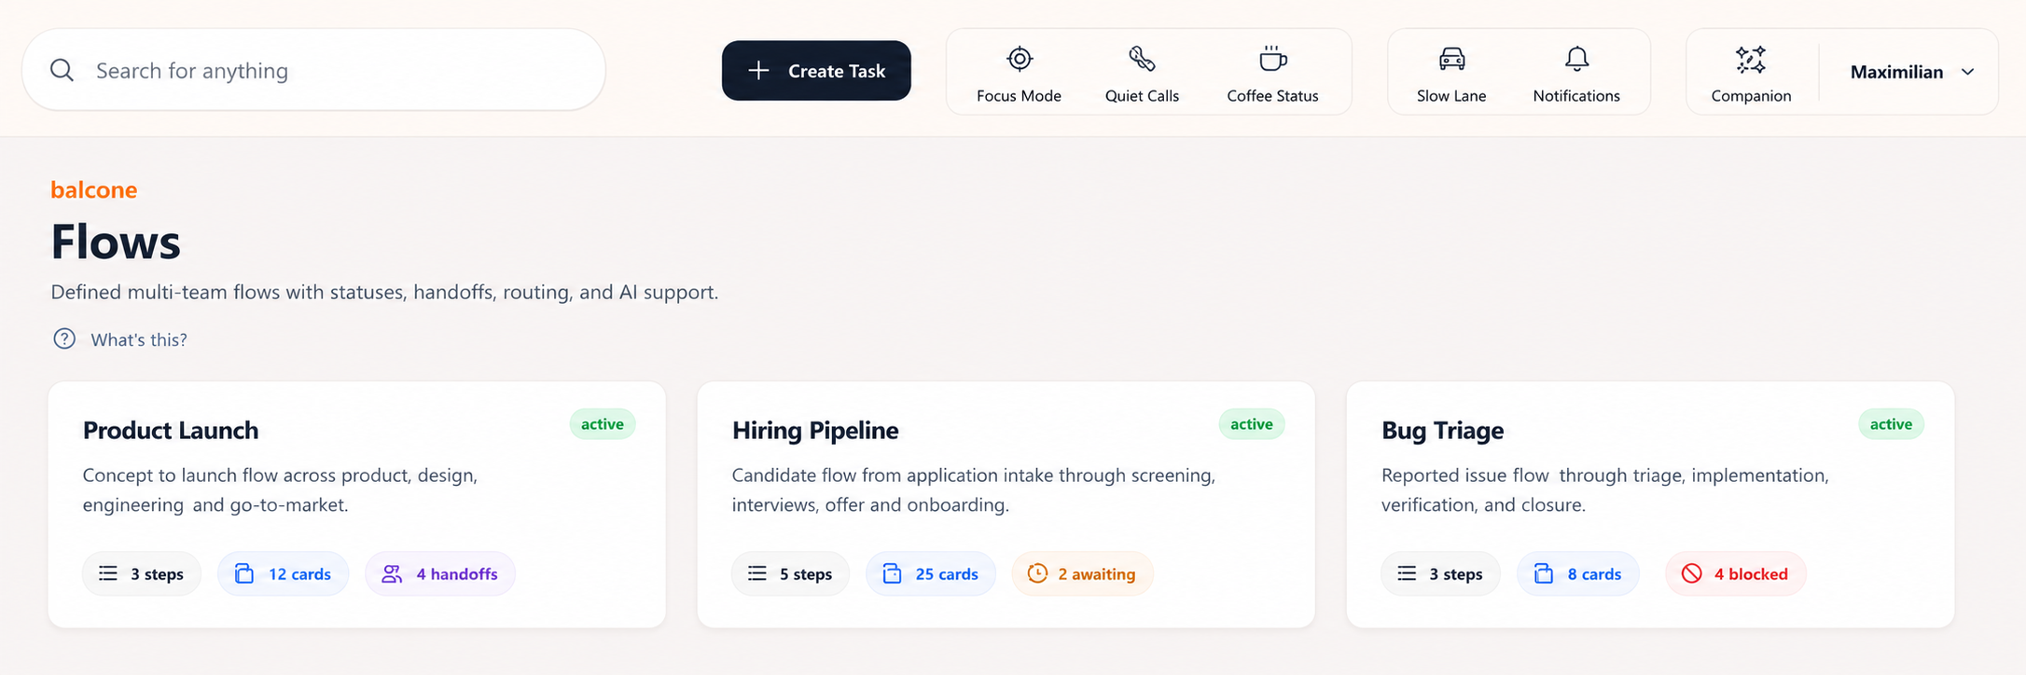The height and width of the screenshot is (675, 2026).
Task: Click the search magnifier icon
Action: [x=62, y=70]
